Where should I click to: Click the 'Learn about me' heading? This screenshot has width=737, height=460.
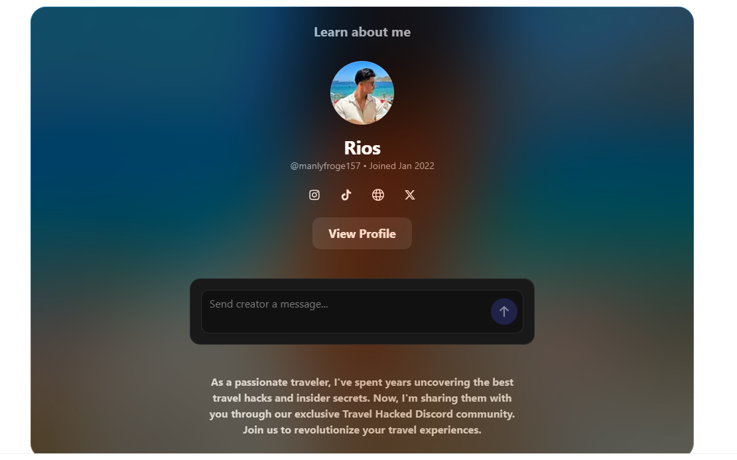tap(362, 32)
